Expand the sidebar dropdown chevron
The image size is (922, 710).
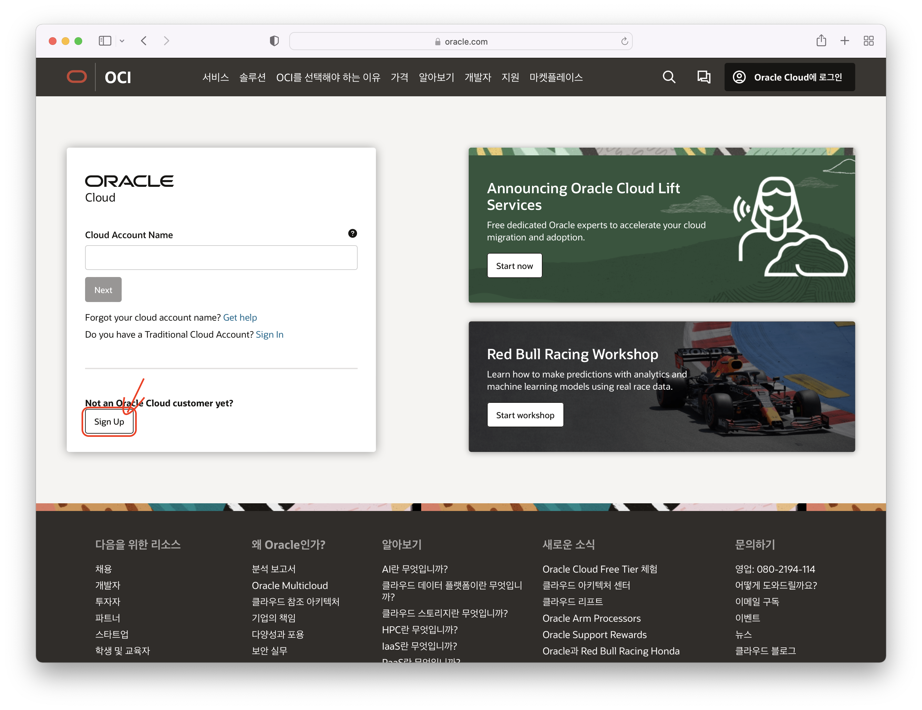coord(122,41)
